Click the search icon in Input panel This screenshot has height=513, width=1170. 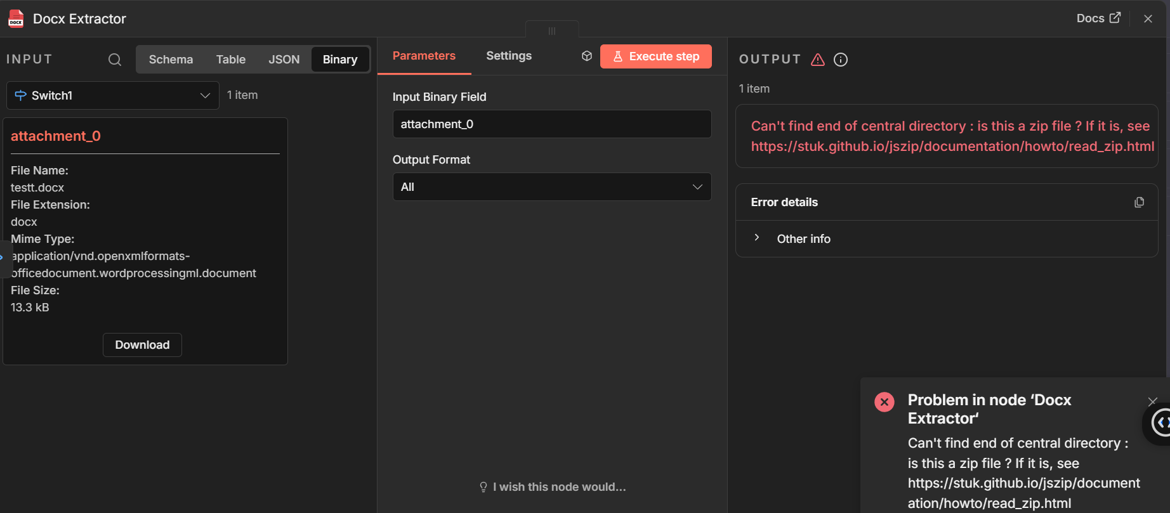115,60
